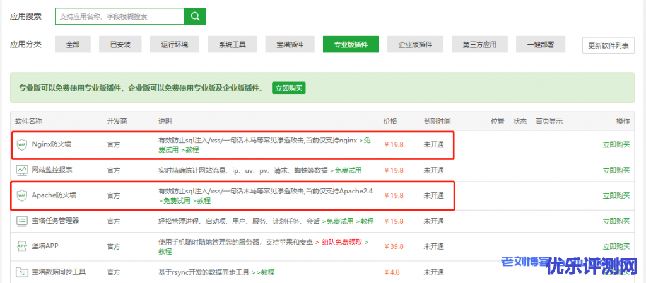
Task: Open 免费试用 link for 网站监控报表
Action: pyautogui.click(x=346, y=170)
